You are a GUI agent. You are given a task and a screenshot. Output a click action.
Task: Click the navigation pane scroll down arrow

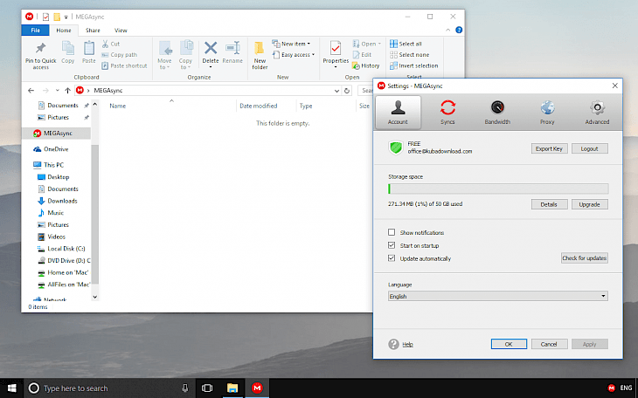tap(94, 297)
